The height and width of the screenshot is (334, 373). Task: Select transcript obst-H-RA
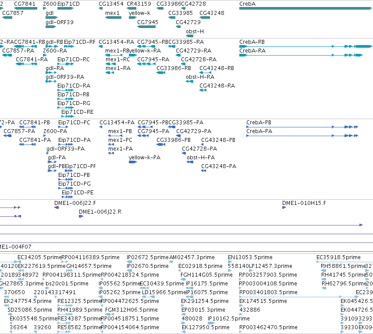pyautogui.click(x=190, y=81)
